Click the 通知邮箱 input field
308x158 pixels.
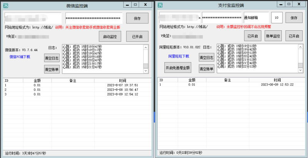pyautogui.click(x=256, y=18)
